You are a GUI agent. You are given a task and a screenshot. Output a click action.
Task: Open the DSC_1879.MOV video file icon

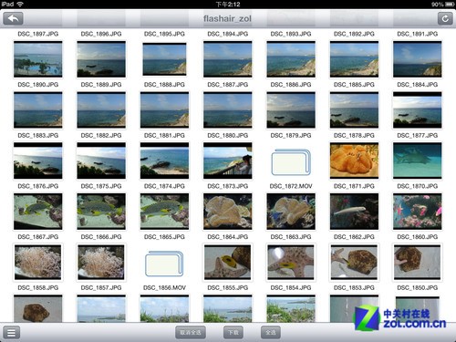[x=291, y=162]
